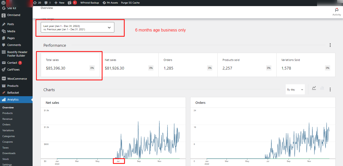The image size is (343, 166).
Task: Select Analytics in sidebar
Action: point(16,99)
